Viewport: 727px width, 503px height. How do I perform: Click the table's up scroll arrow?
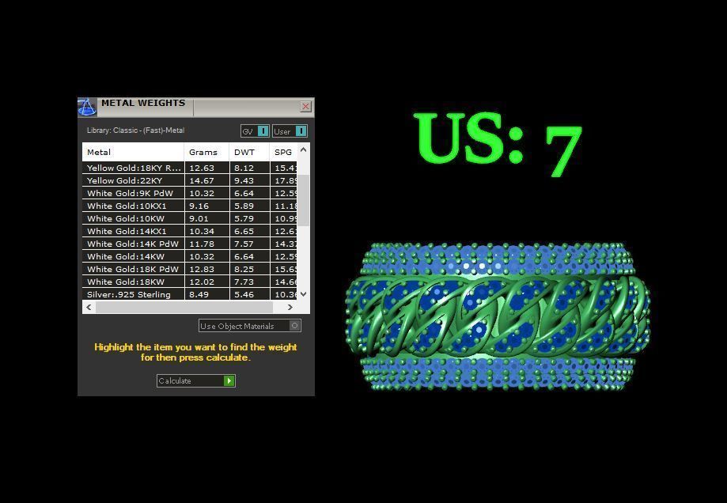click(x=303, y=149)
